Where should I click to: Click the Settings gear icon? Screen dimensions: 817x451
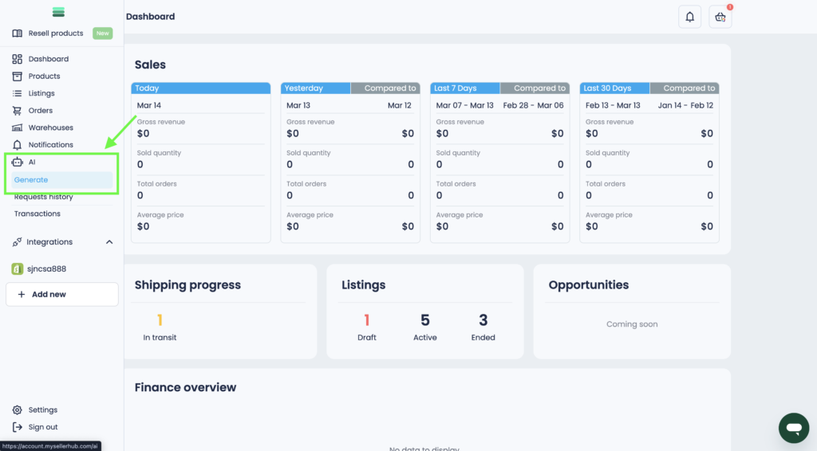coord(18,410)
